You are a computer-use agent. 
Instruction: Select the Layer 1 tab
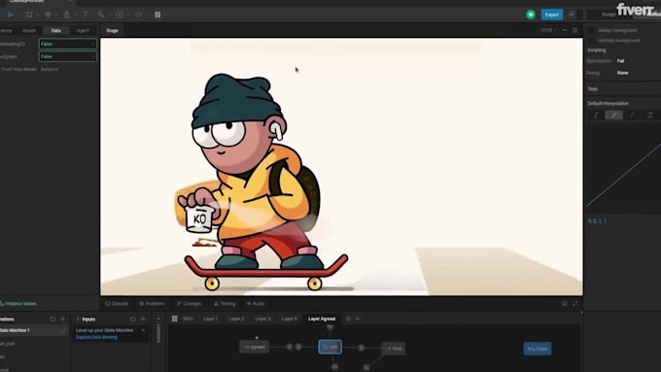coord(210,319)
